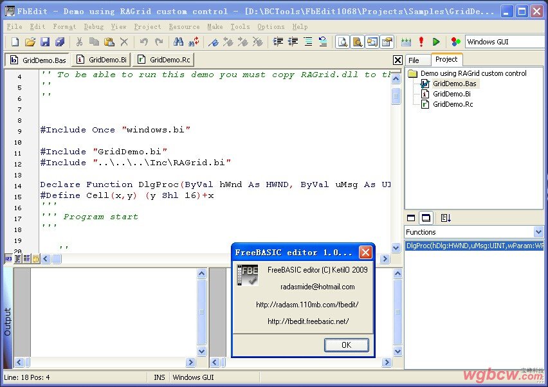Close the FreeBASIC editor about dialog

tap(365, 252)
